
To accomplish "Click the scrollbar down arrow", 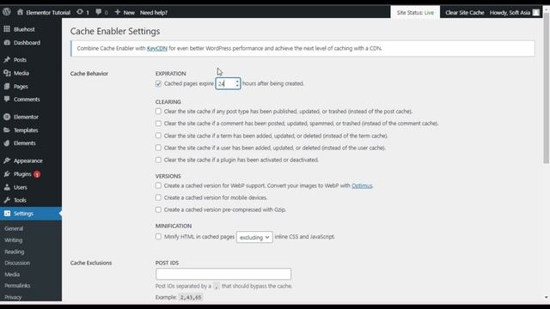I will pos(547,298).
